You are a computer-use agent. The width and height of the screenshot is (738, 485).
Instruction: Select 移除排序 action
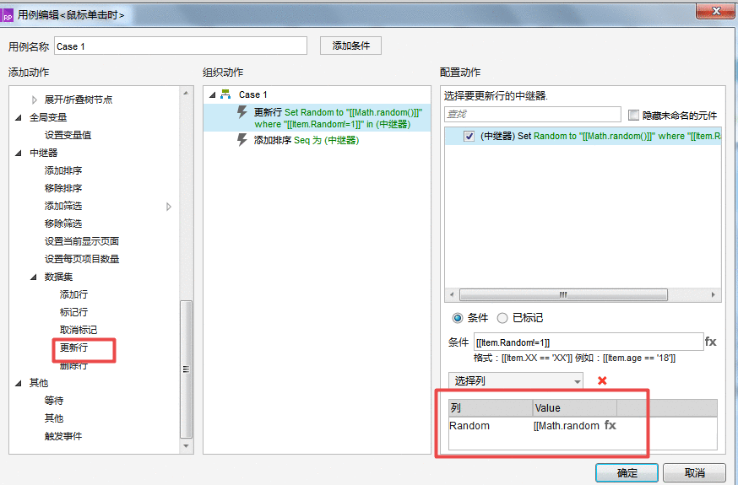tap(63, 188)
